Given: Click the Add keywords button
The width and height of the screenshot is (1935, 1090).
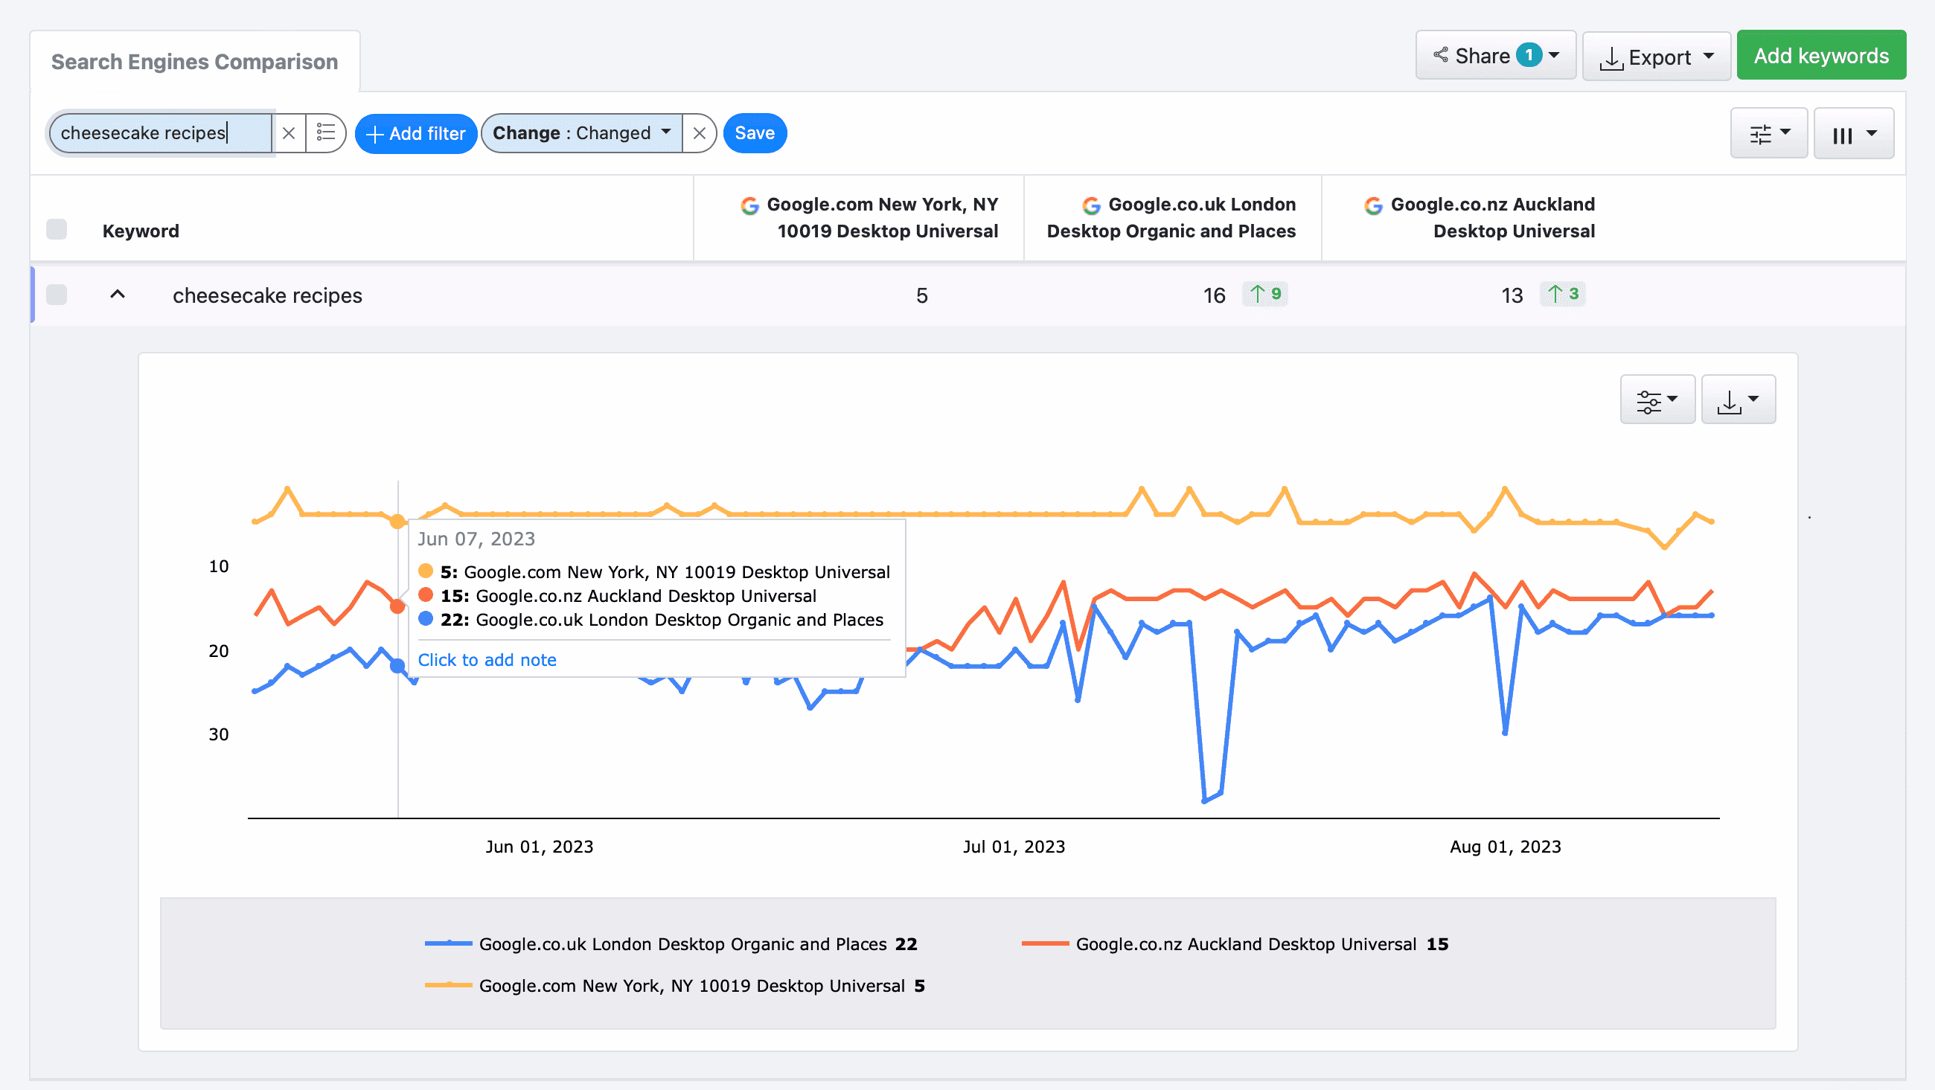Looking at the screenshot, I should [x=1820, y=56].
